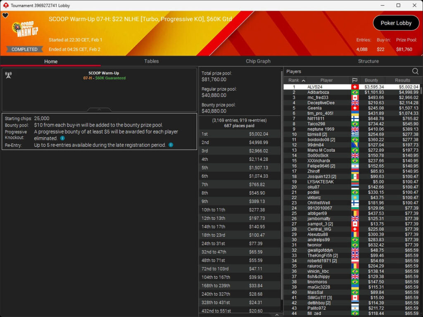Click the flag country column header icon
423x317 pixels.
pos(354,80)
